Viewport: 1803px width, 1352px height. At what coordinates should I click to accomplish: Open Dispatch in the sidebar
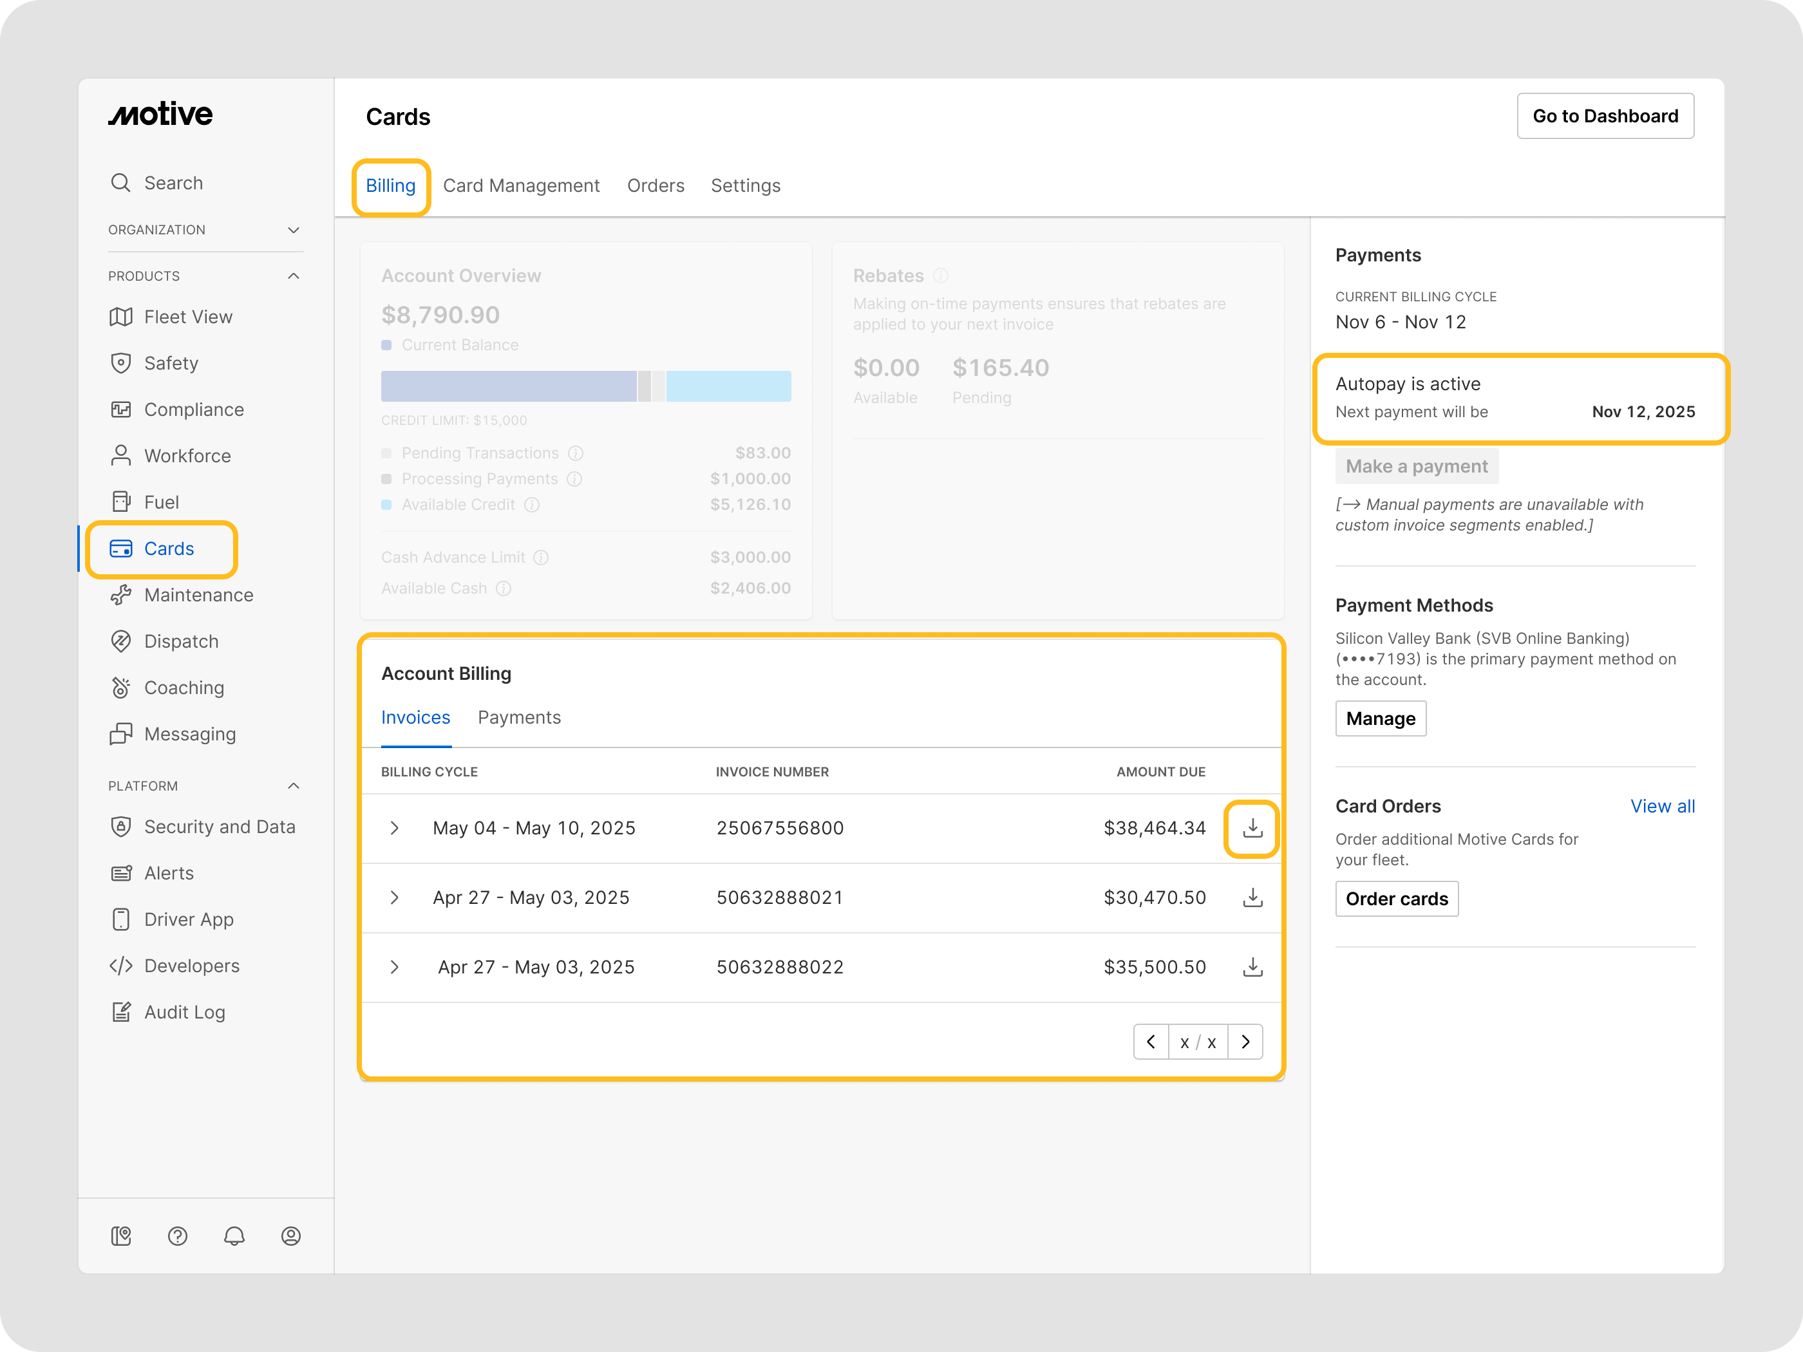(181, 641)
